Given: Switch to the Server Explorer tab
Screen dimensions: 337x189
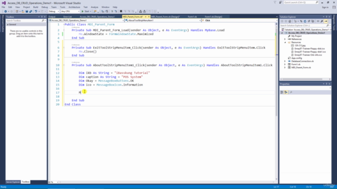Looking at the screenshot, I should coord(13,182).
